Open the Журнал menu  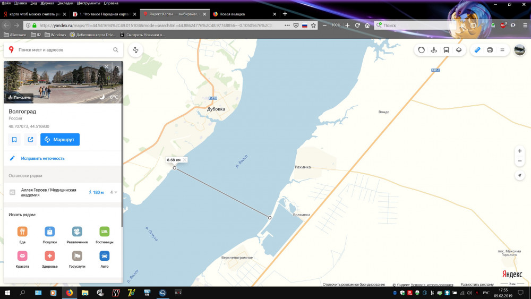click(x=47, y=3)
